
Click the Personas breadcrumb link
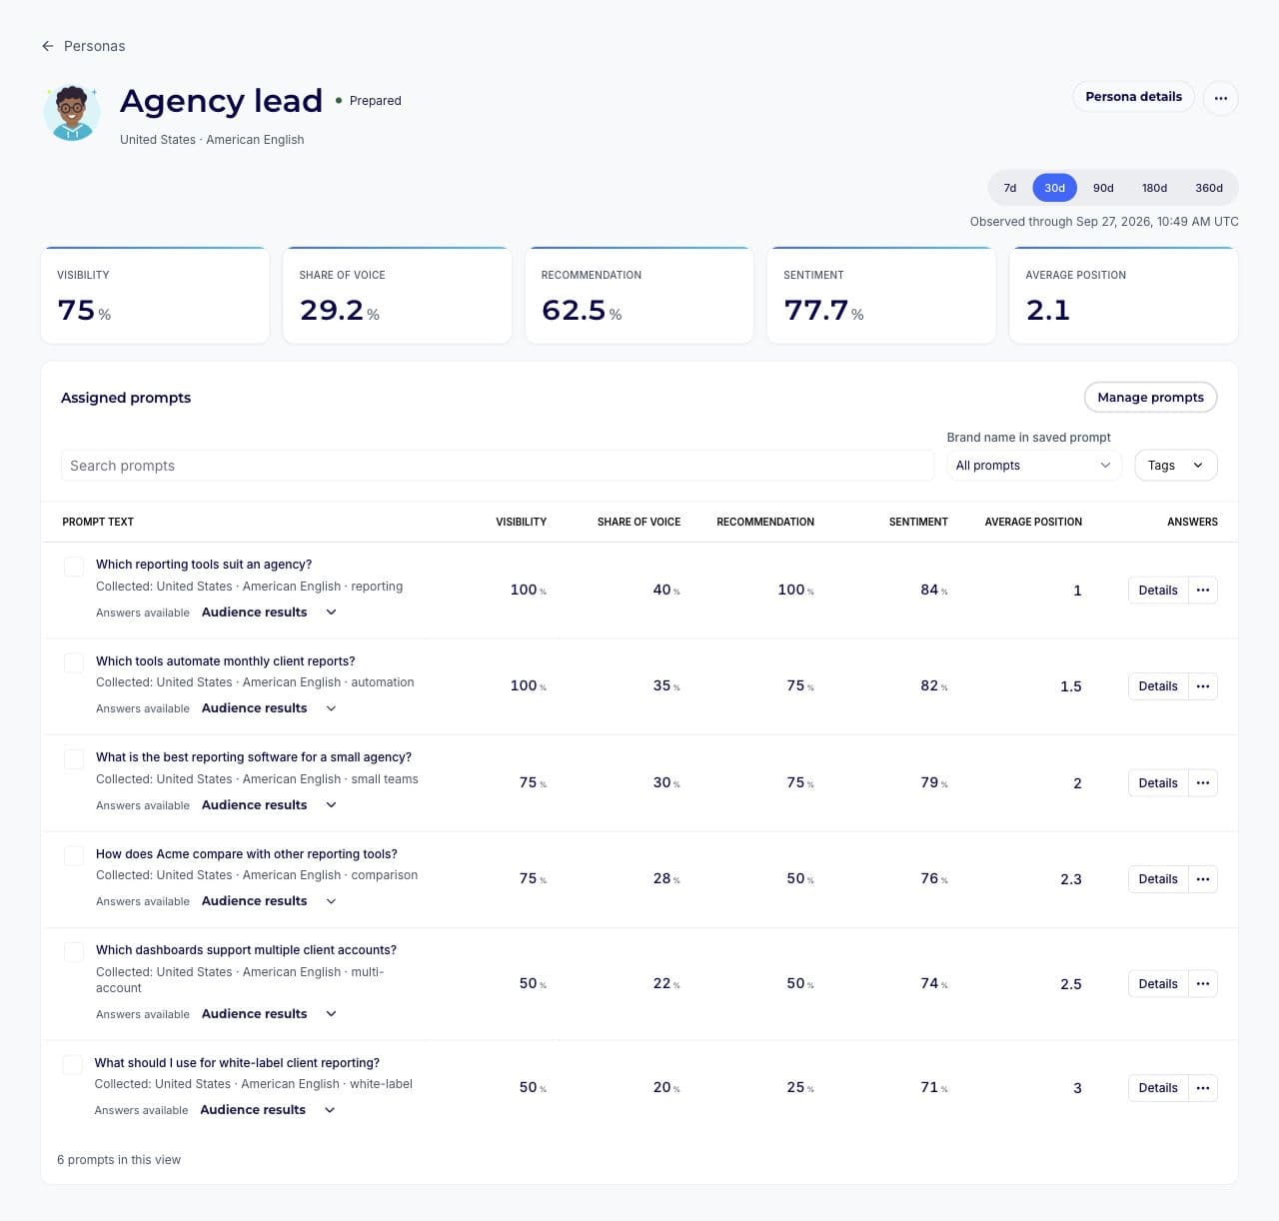(94, 46)
